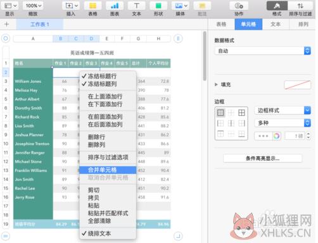
Task: Switch to the 文本 inspector tab
Action: [276, 24]
